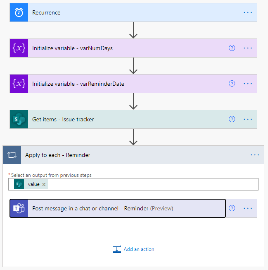Click the varNumDays variable icon

click(x=19, y=48)
